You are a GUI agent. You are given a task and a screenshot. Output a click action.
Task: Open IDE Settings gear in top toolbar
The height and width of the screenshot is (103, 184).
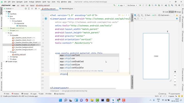tap(179, 5)
